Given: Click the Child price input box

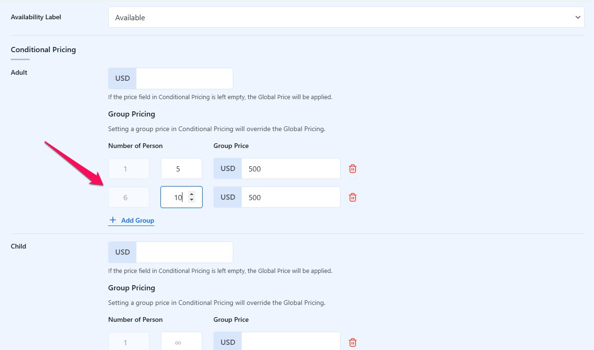Looking at the screenshot, I should coord(184,252).
